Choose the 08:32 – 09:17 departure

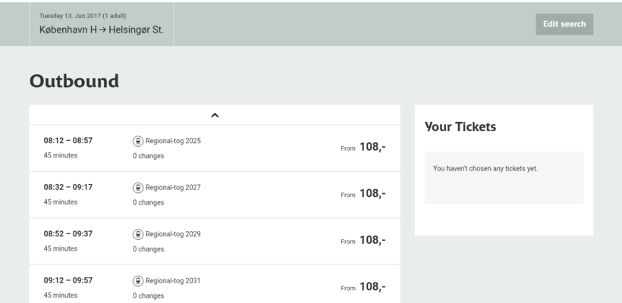68,188
